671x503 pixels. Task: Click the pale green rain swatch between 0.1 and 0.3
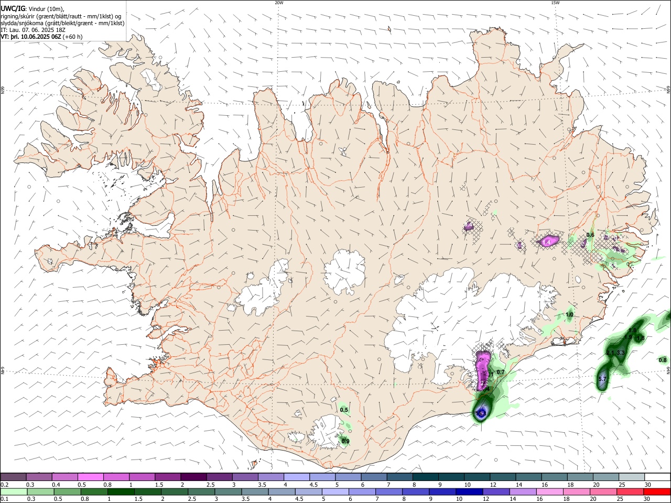[14, 492]
